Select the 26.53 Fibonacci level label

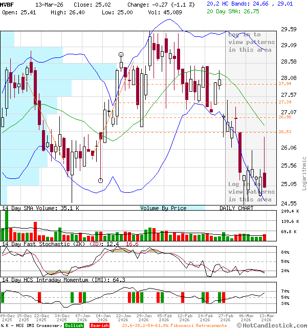tap(284, 132)
